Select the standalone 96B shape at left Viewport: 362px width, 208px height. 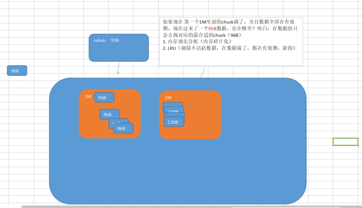(17, 71)
